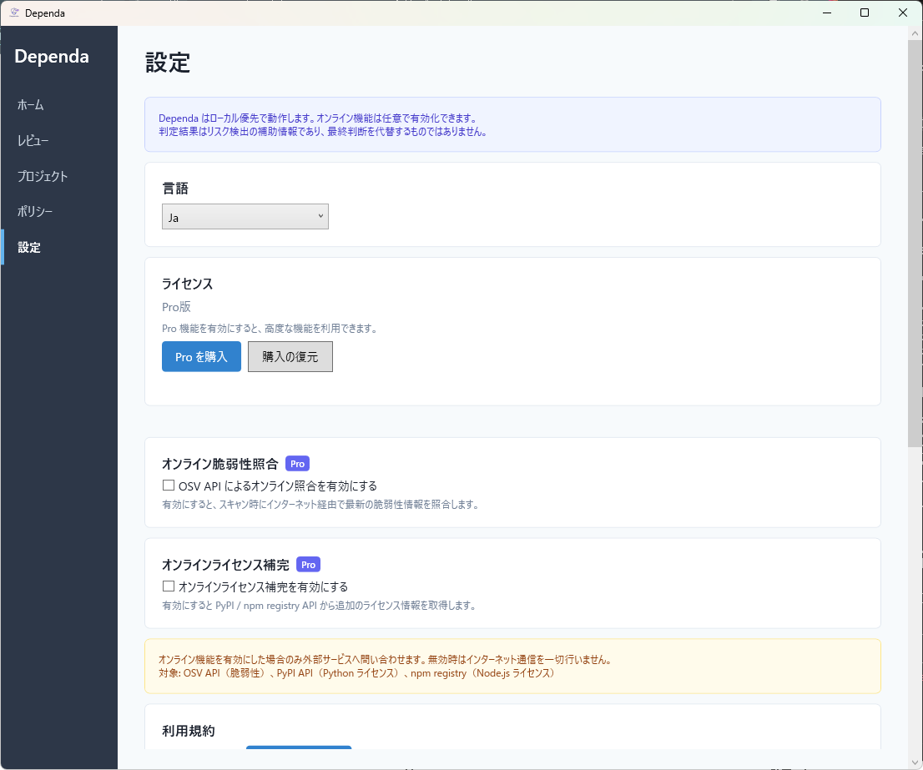Screen dimensions: 923x770
Task: Click the yellow online services warning text
Action: [x=386, y=666]
